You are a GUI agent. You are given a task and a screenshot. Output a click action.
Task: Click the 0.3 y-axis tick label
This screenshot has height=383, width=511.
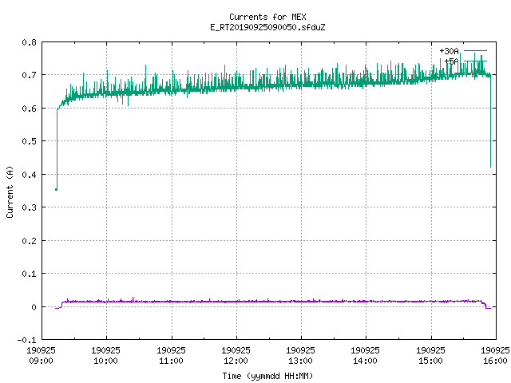(x=29, y=207)
